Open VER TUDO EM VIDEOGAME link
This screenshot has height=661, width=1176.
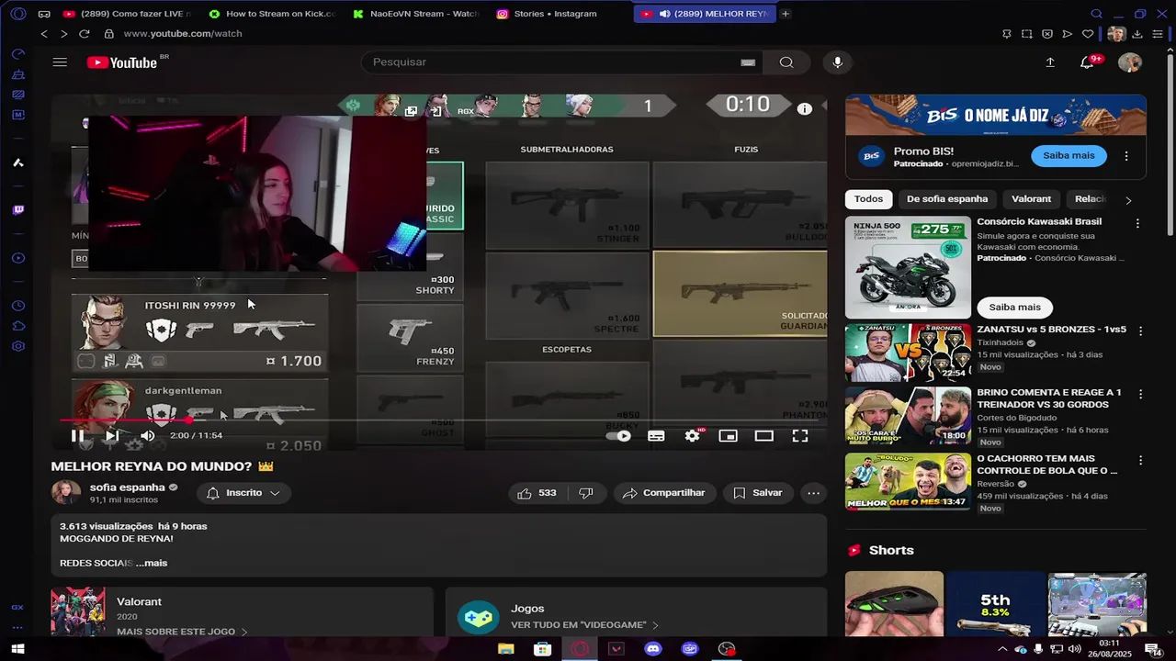pos(584,625)
